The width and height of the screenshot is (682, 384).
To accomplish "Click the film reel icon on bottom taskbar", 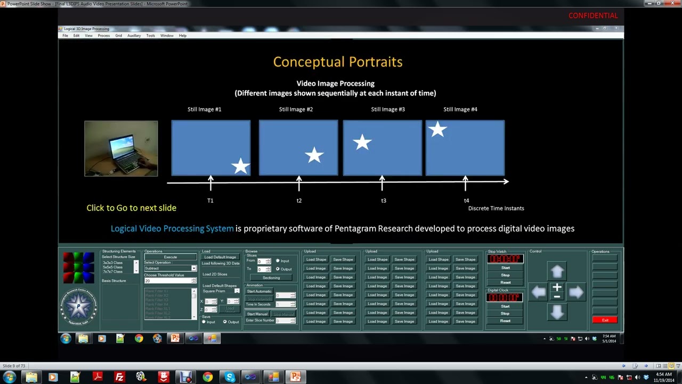I will (x=141, y=378).
